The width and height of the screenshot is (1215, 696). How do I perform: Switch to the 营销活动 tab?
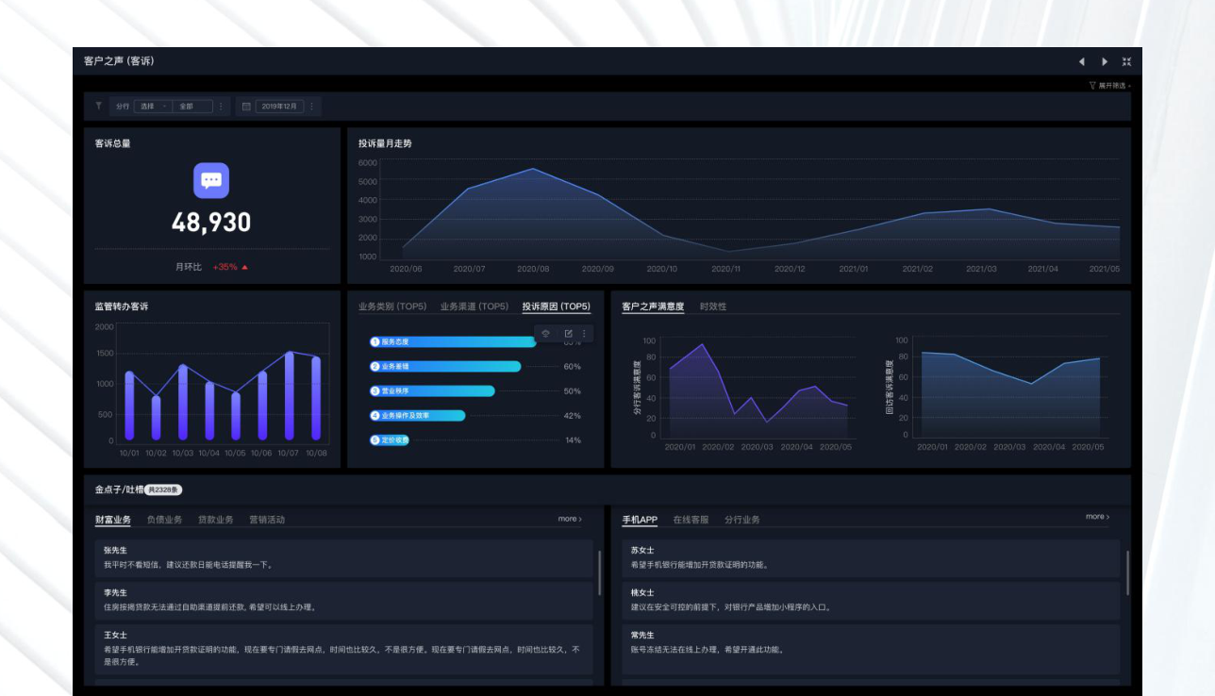(x=267, y=520)
